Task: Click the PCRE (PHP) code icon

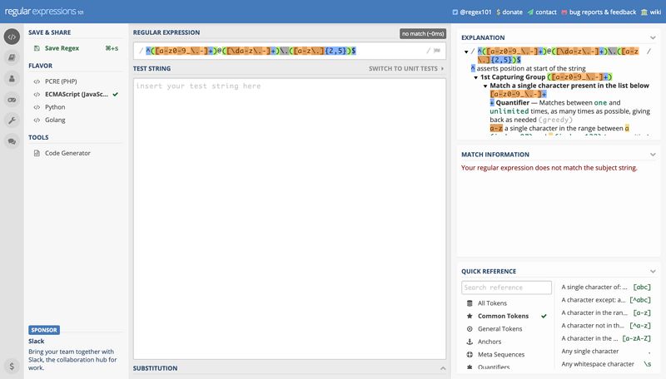Action: tap(37, 81)
